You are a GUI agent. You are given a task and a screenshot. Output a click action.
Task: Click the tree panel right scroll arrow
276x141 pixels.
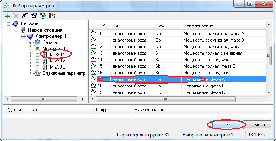pos(83,99)
